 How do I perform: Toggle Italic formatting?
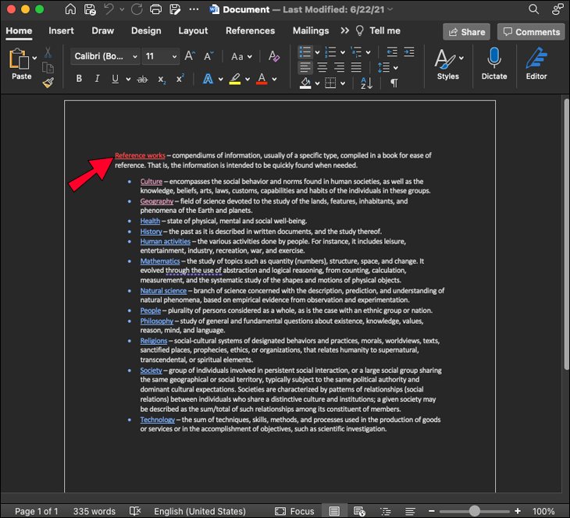(98, 80)
